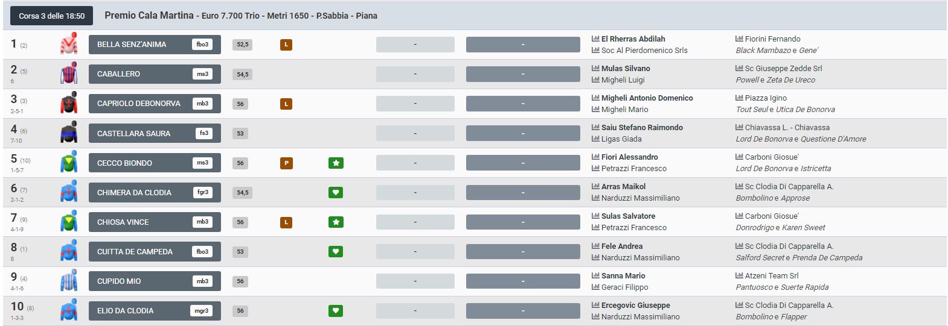
Task: Click stats chart icon beside Atzeni Team Srl
Action: [x=739, y=275]
